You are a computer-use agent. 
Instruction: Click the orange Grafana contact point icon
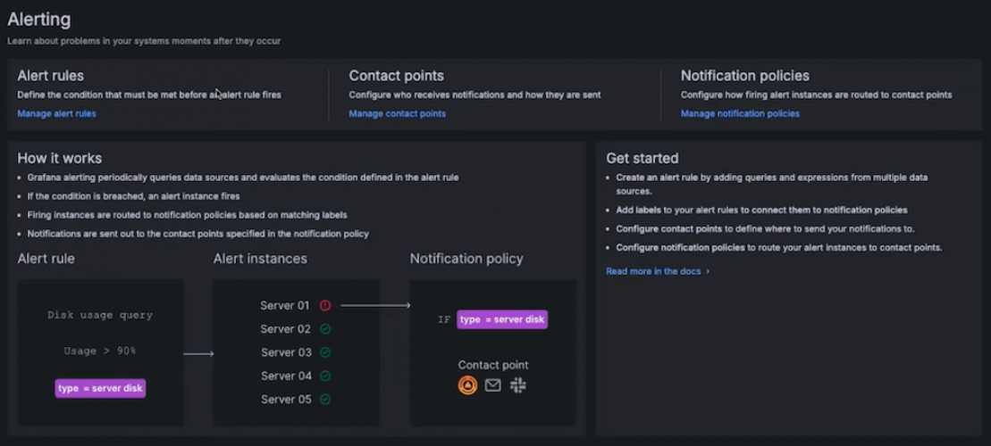(467, 385)
